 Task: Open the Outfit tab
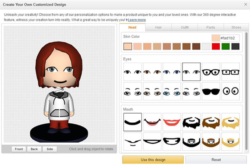185,27
